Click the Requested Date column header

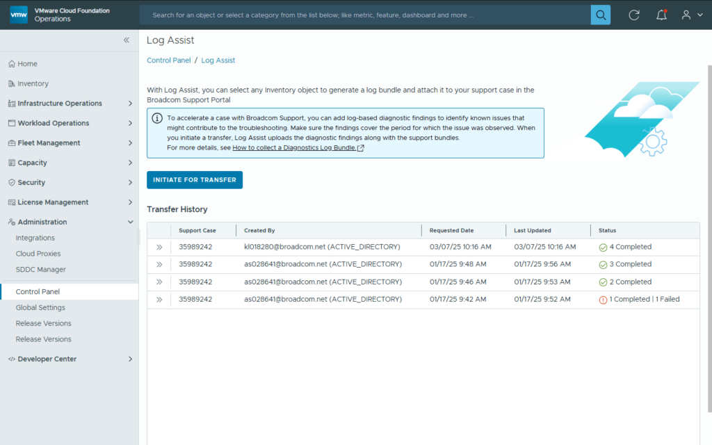point(451,231)
